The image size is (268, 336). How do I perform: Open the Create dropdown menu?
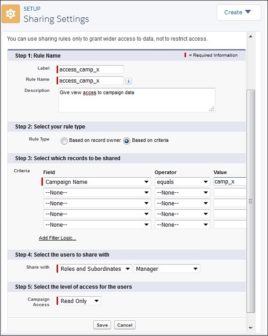(239, 13)
